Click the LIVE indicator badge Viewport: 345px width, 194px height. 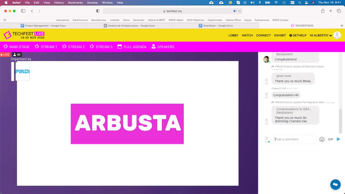pos(5,55)
